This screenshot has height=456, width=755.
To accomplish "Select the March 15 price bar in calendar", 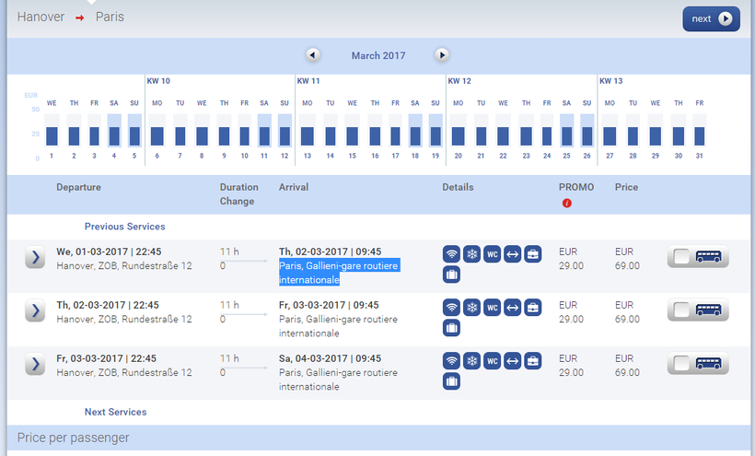I will click(x=352, y=134).
